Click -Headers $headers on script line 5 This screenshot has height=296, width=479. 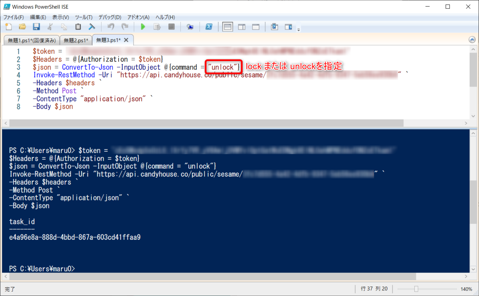pos(64,83)
